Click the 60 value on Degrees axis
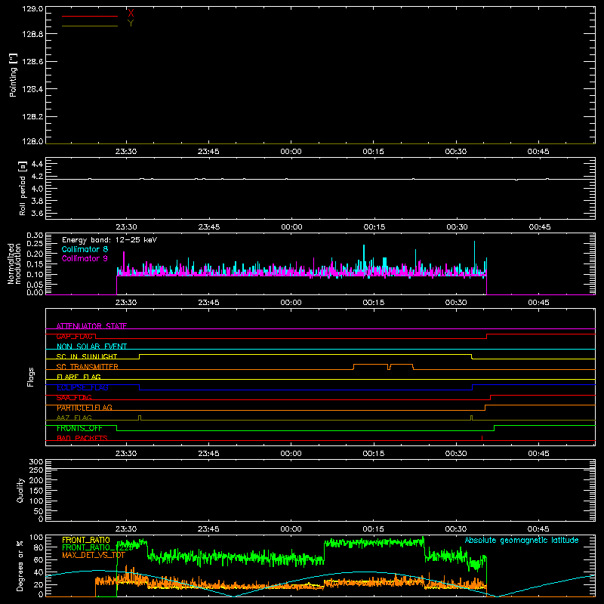This screenshot has width=604, height=604. pos(39,560)
